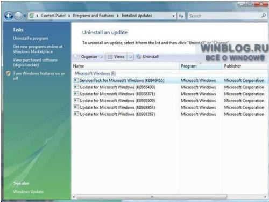Screen dimensions: 269x202
Task: Click the Views button
Action: pos(116,57)
